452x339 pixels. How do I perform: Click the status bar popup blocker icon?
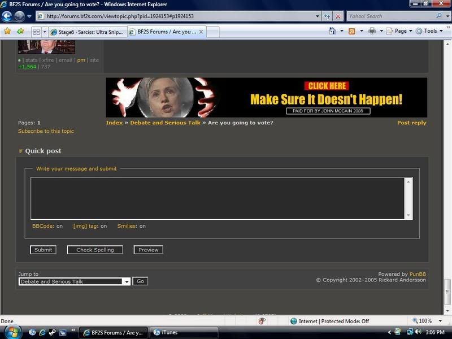262,321
